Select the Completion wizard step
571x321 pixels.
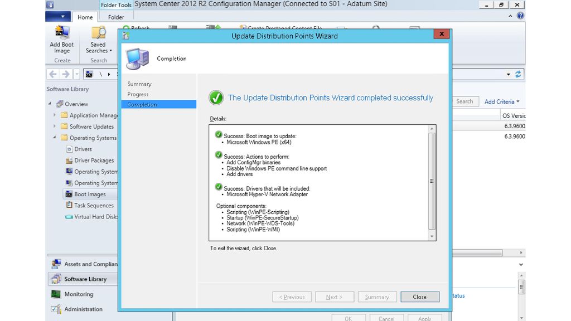tap(159, 104)
